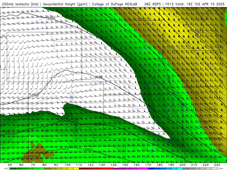Click the colorbar value 210
Viewport: 227px width, 170px height.
194,165
